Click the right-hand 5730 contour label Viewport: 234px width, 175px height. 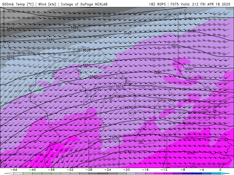190,138
